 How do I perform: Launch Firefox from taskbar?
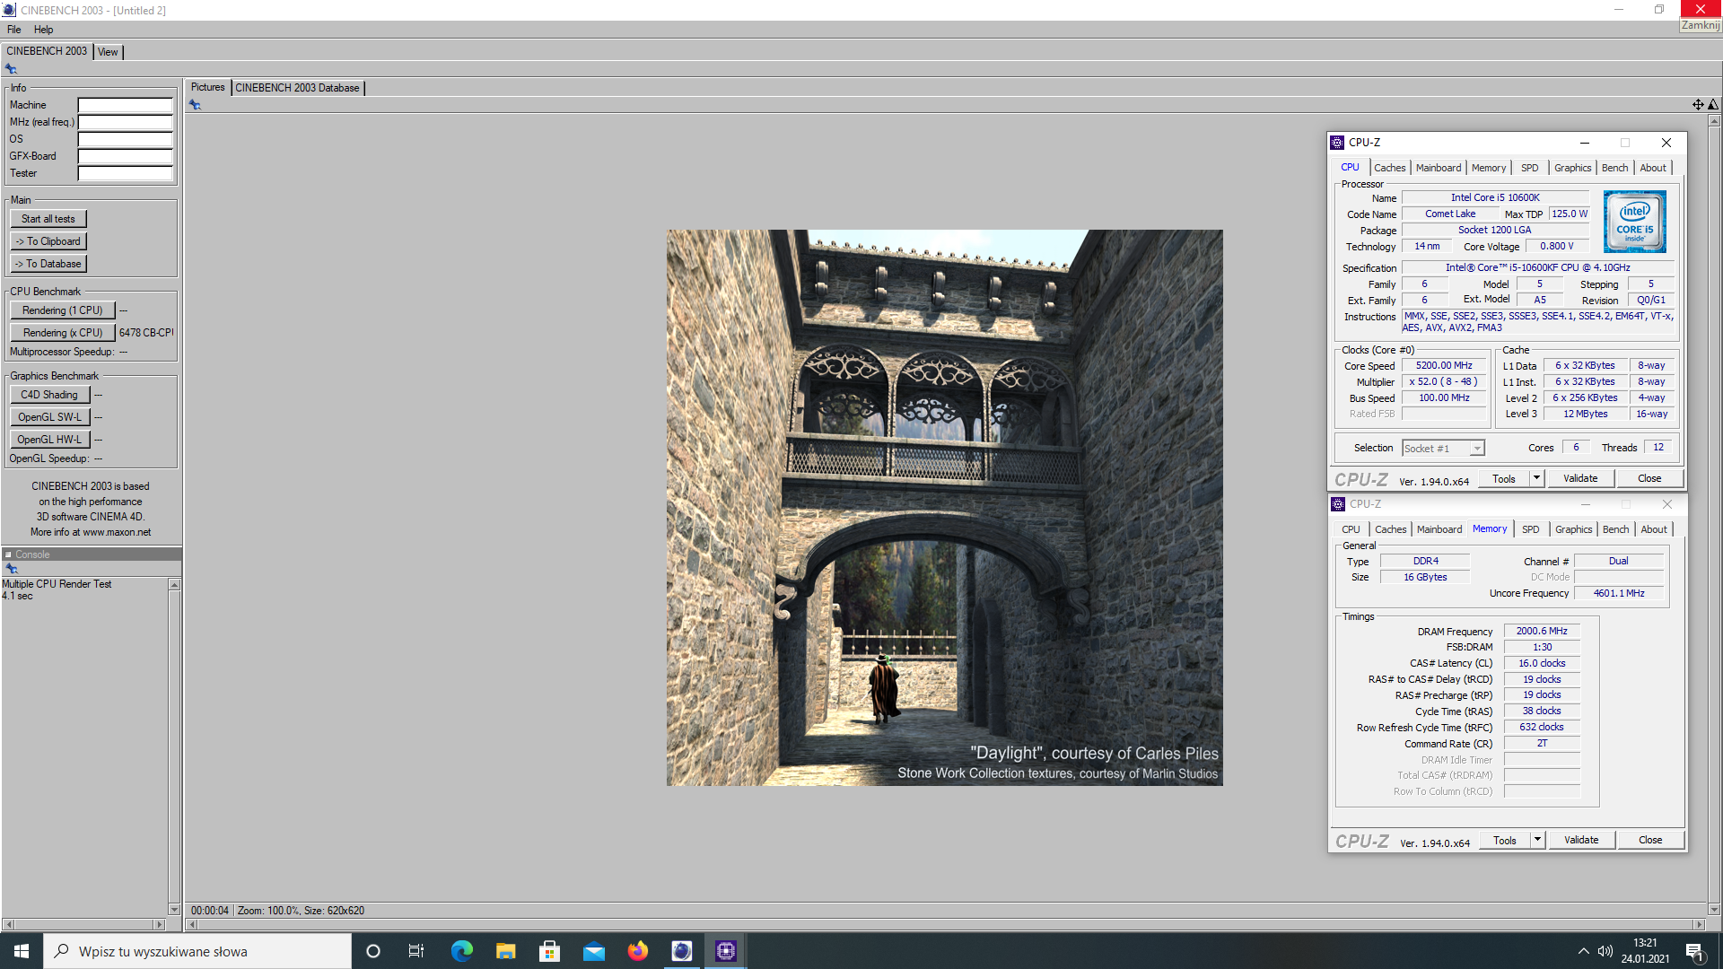click(x=637, y=951)
